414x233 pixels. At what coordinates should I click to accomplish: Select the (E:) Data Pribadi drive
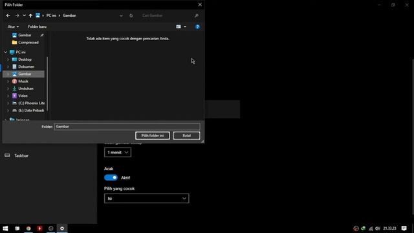tap(31, 111)
